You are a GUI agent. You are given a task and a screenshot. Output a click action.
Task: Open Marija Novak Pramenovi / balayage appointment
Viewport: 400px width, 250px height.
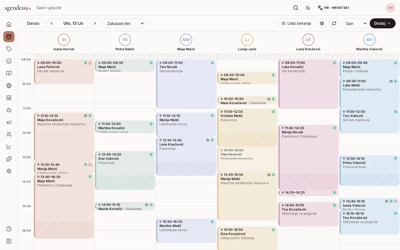click(x=308, y=157)
